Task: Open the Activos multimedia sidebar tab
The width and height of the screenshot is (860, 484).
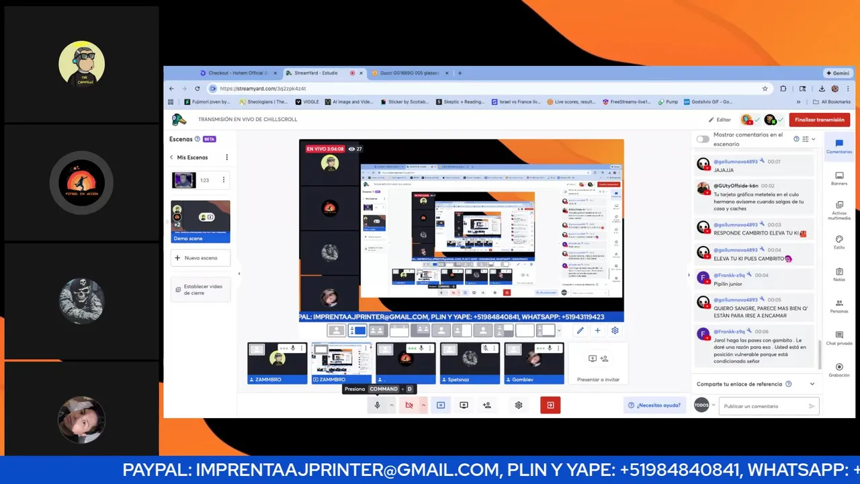Action: click(839, 210)
